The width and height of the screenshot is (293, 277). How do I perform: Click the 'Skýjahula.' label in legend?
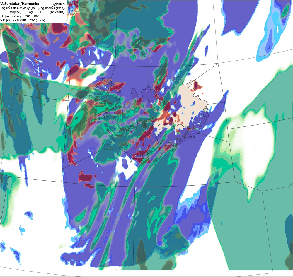pyautogui.click(x=58, y=4)
